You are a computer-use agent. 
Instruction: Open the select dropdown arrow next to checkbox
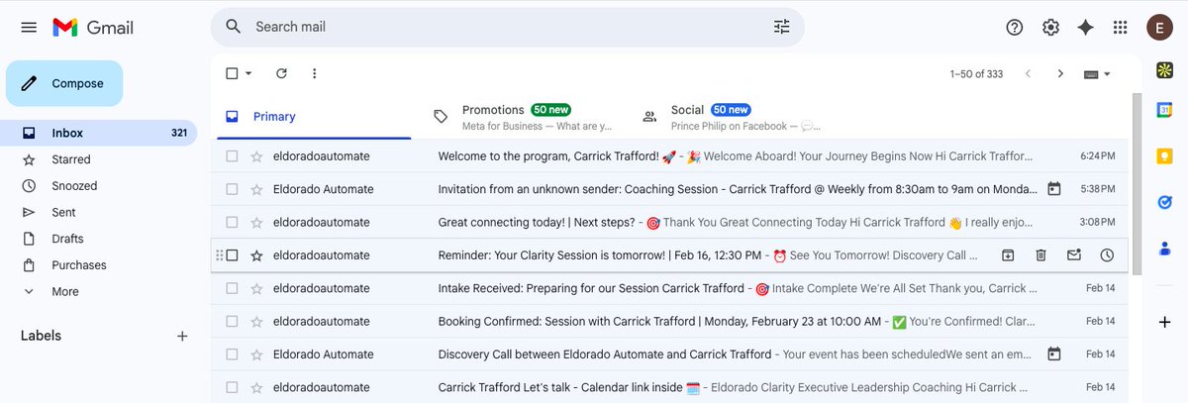tap(248, 73)
